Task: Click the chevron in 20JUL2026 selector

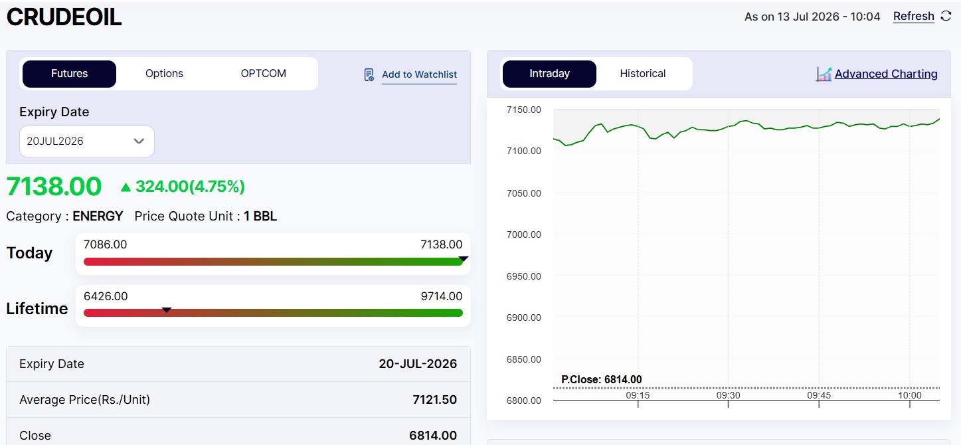Action: pos(139,141)
